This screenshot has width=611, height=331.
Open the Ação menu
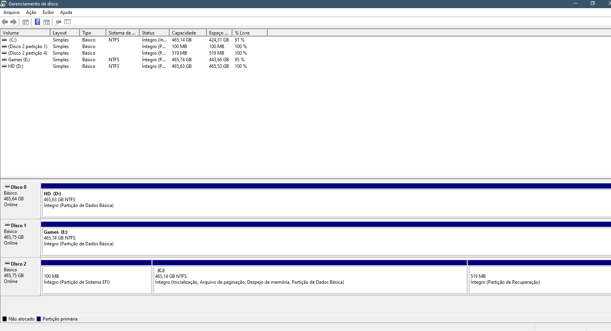pos(31,12)
